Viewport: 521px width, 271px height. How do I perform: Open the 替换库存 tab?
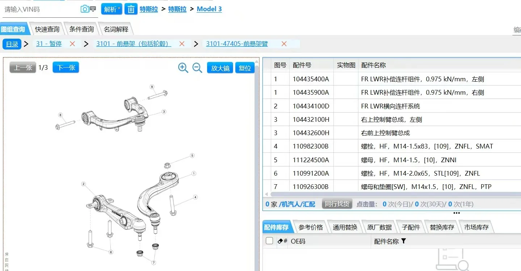tap(442, 227)
